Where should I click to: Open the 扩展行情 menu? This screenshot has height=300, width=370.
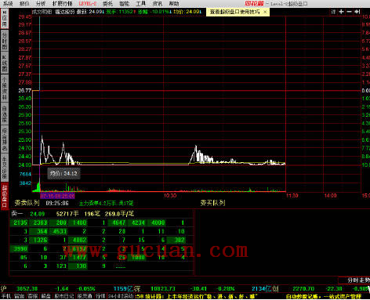(62, 4)
